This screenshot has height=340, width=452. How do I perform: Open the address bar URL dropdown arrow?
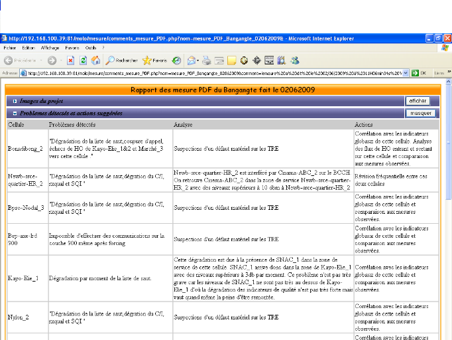pyautogui.click(x=406, y=72)
